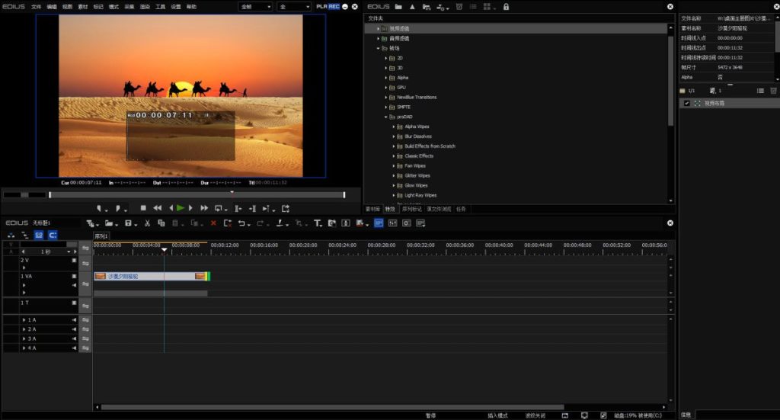Image resolution: width=780 pixels, height=420 pixels.
Task: Click the Voice Over icon in timeline toolbar
Action: click(332, 223)
